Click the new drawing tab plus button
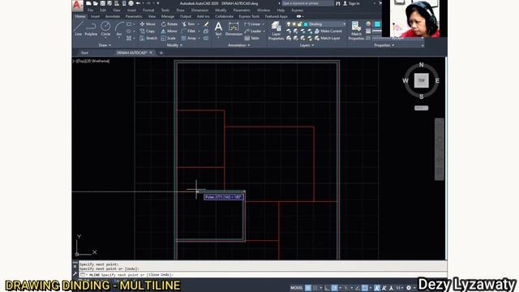The width and height of the screenshot is (519, 292). click(x=161, y=53)
